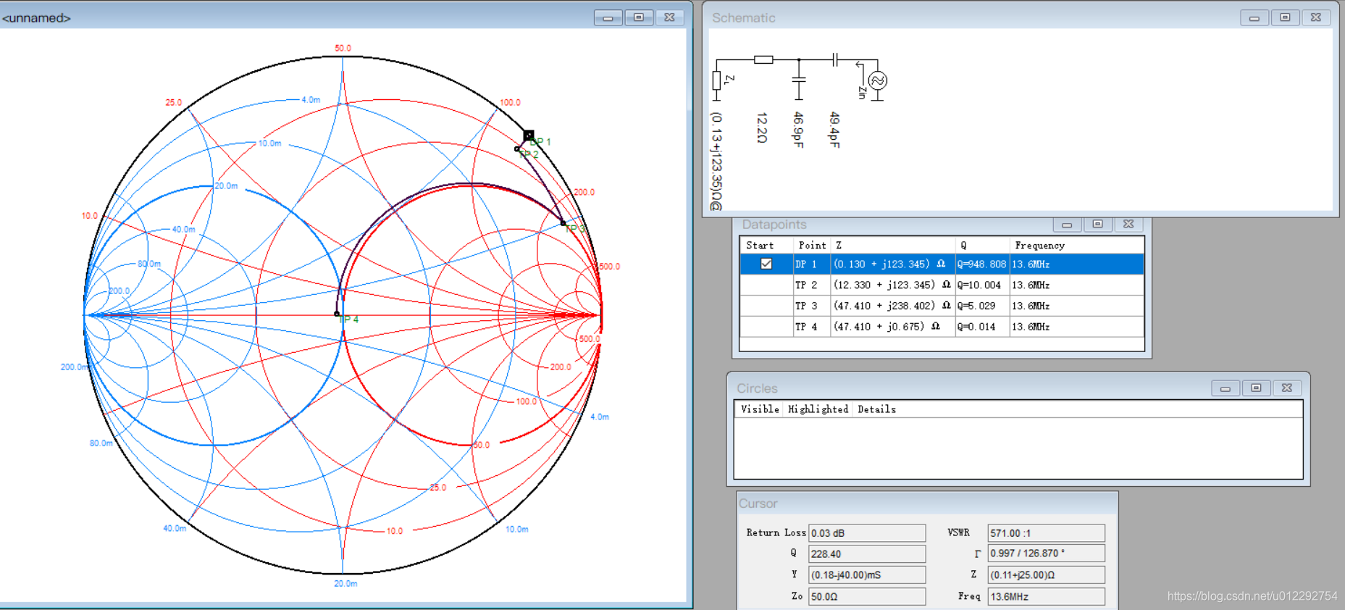
Task: Click the TP 2 marker on the Smith chart
Action: pyautogui.click(x=517, y=149)
